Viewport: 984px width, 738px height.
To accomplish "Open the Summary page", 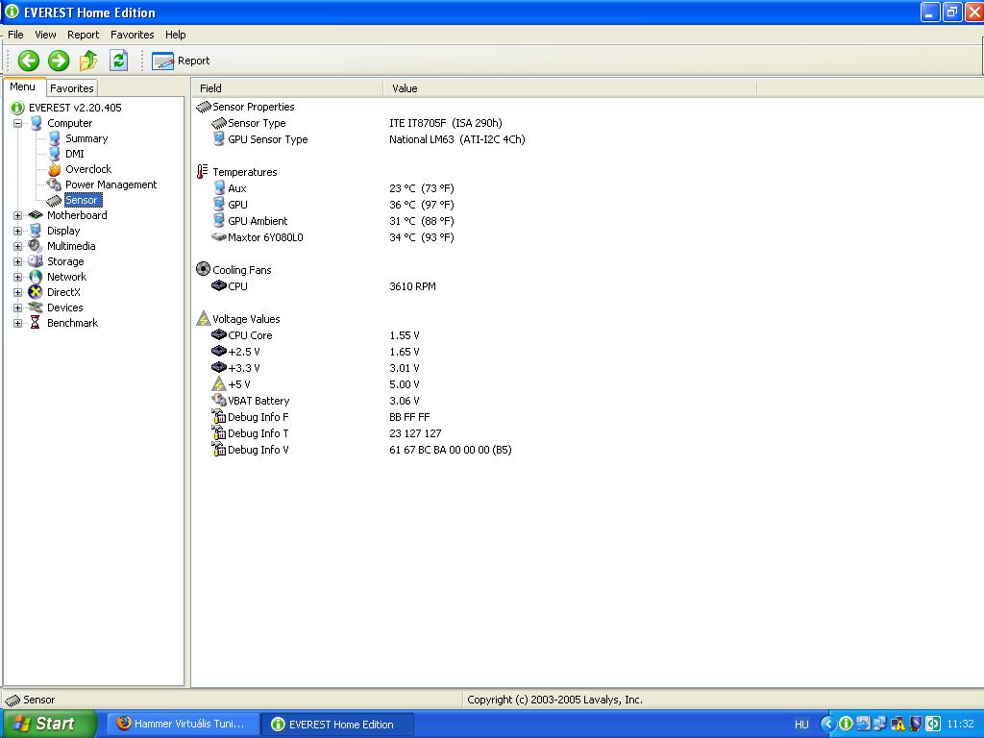I will (86, 138).
